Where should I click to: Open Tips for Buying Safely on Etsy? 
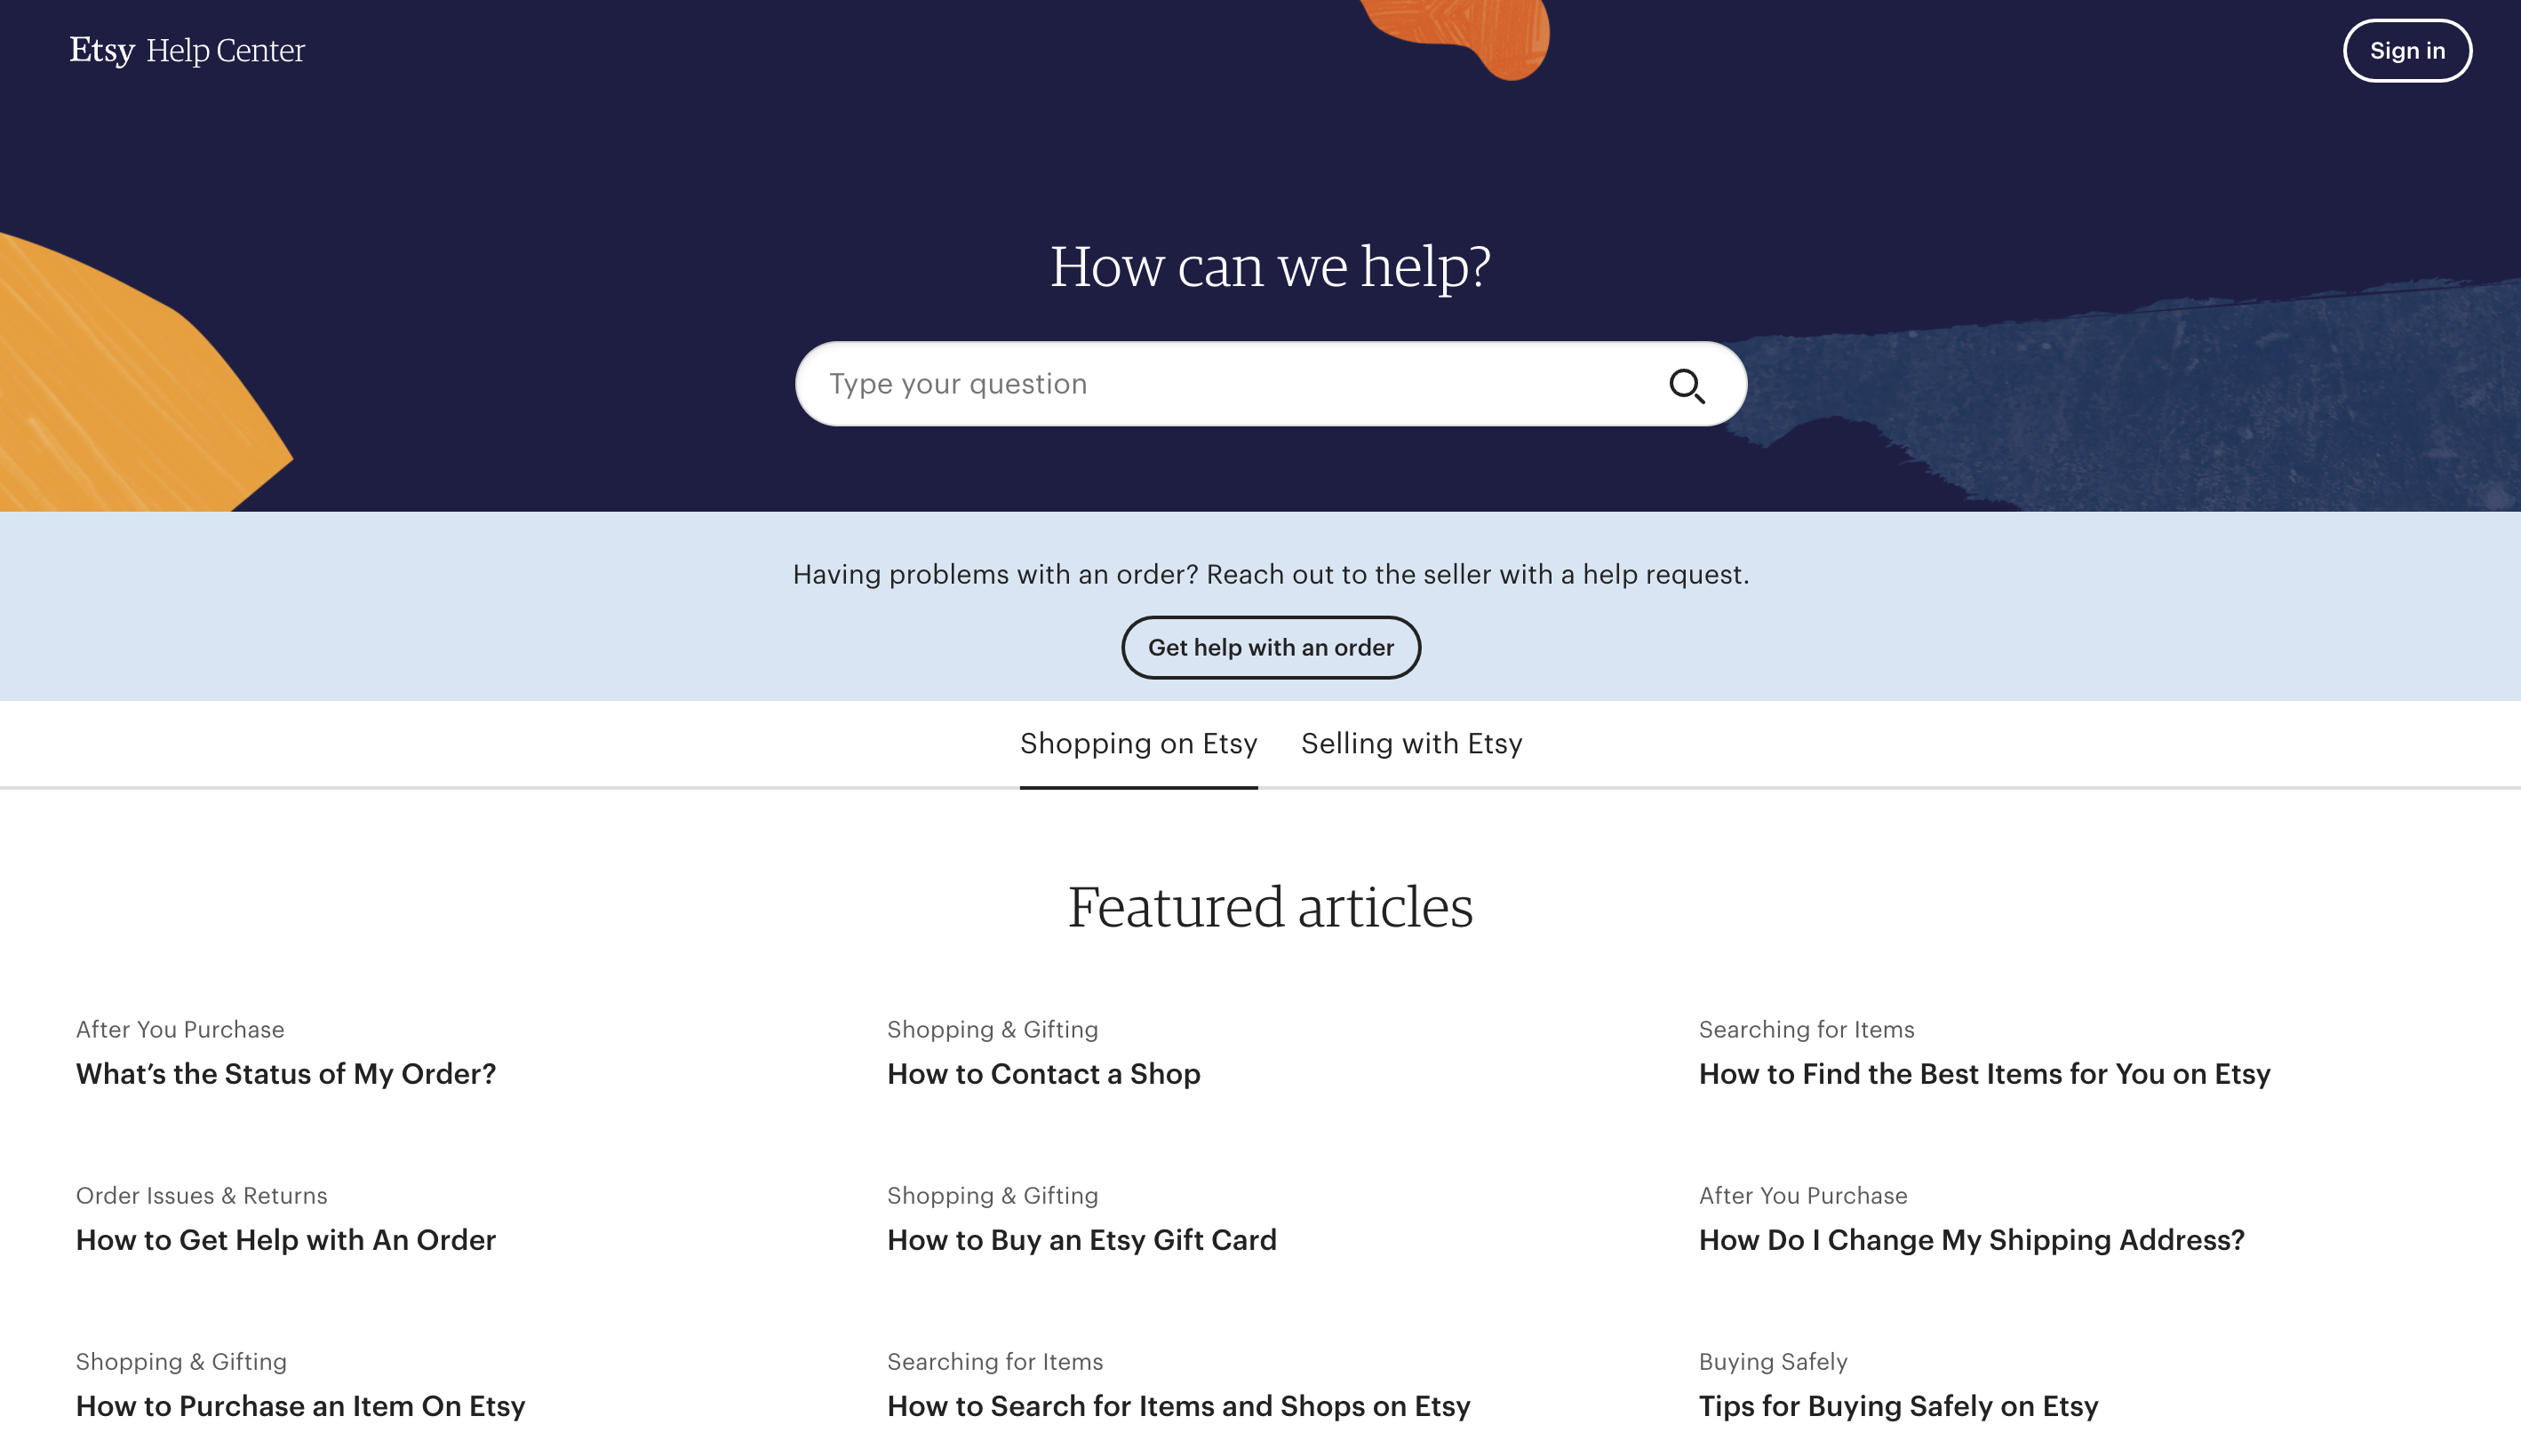click(1898, 1405)
